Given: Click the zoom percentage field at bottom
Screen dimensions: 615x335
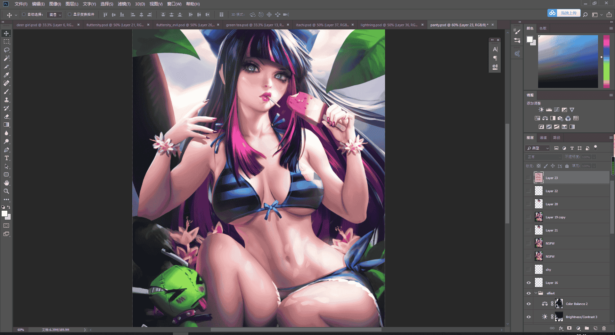Looking at the screenshot, I should tap(21, 330).
